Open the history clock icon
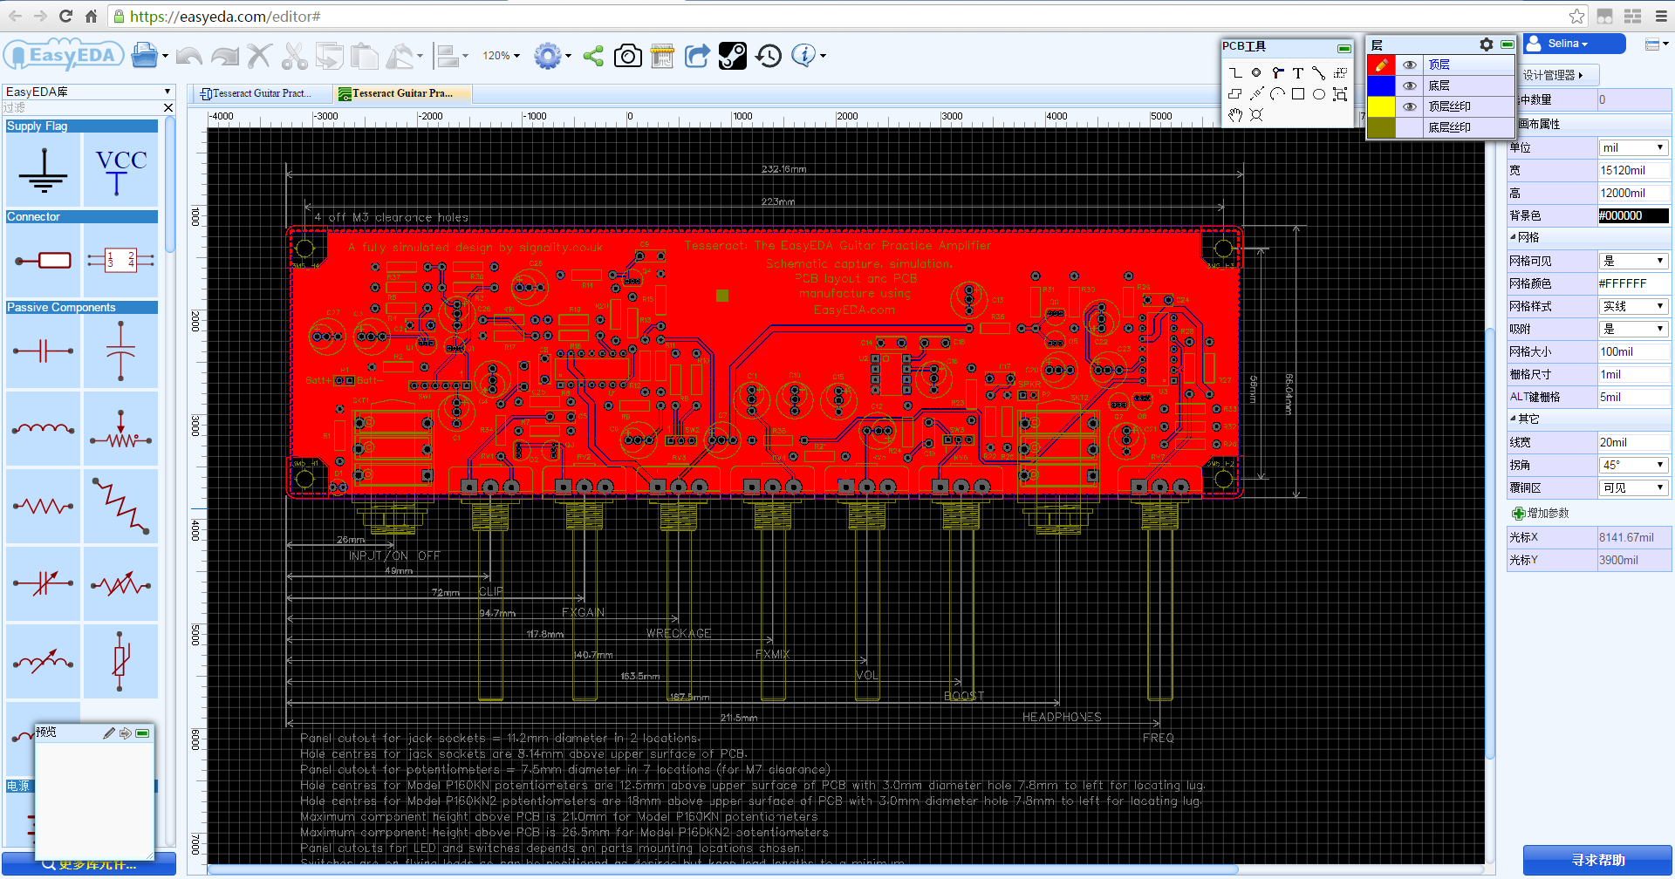This screenshot has height=879, width=1675. pos(769,57)
